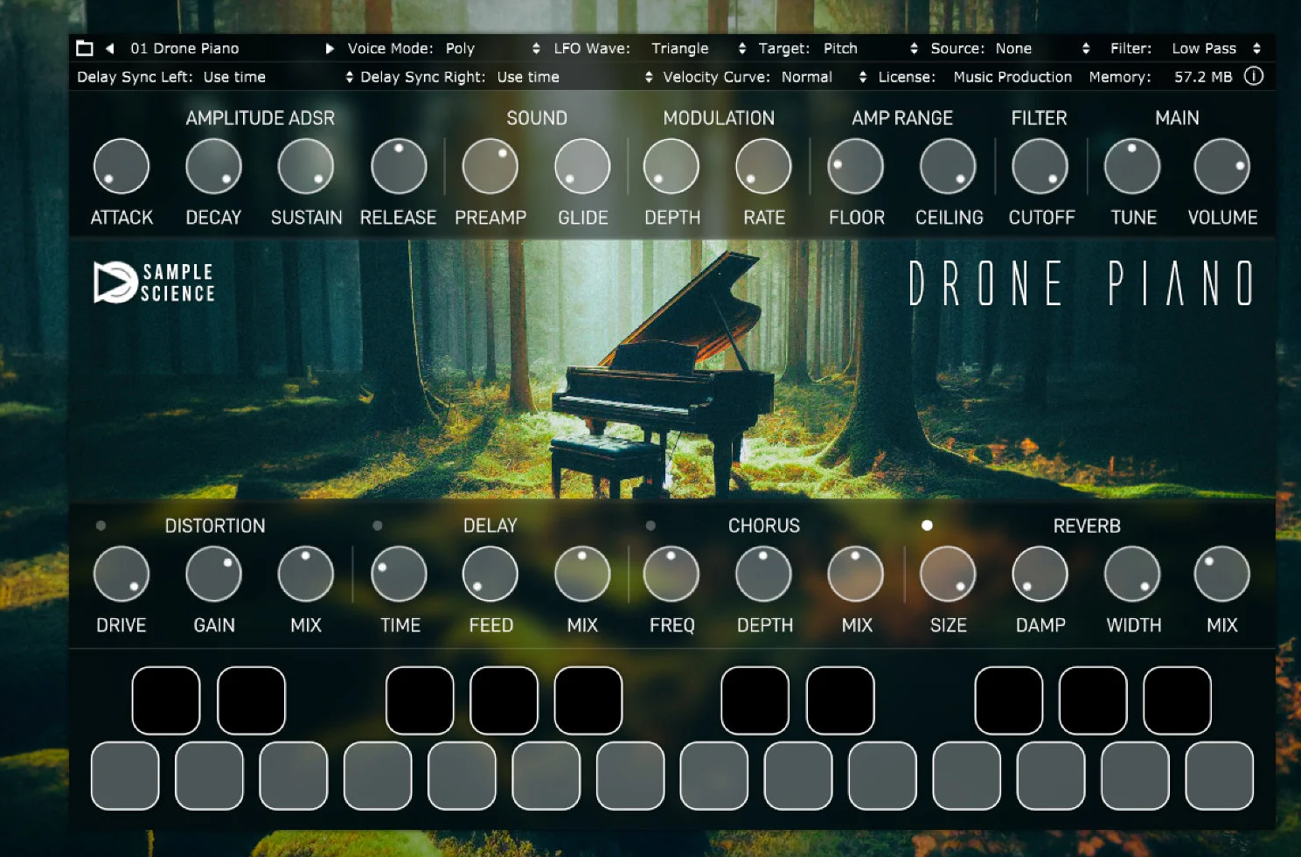Screen dimensions: 1301x857
Task: Click the Sustain knob
Action: 306,166
